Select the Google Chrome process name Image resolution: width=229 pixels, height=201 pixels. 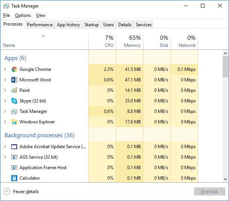point(35,69)
